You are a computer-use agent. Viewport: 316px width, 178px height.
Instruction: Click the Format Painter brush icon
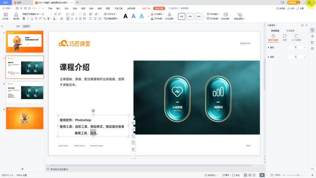[16, 14]
